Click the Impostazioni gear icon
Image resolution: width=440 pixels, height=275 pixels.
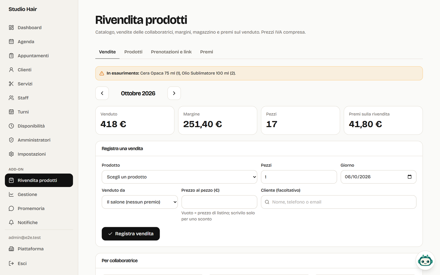tap(11, 154)
